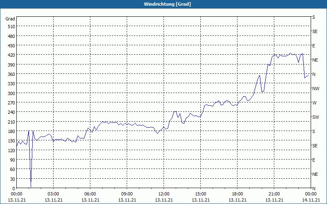Screen dimensions: 327x204
Task: Select the 30 value on the y-axis
Action: [13, 179]
